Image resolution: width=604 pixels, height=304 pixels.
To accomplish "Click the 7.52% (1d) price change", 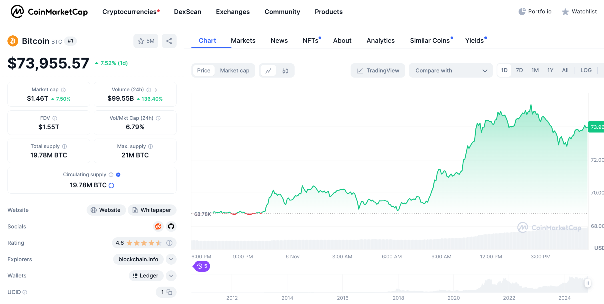I will 111,63.
